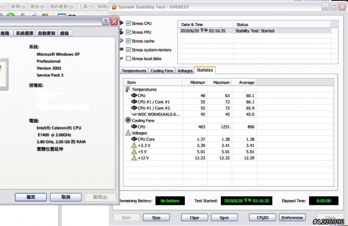This screenshot has height=226, width=348.
Task: Select the CPU #1 / Core #2 row
Action: pos(228,108)
